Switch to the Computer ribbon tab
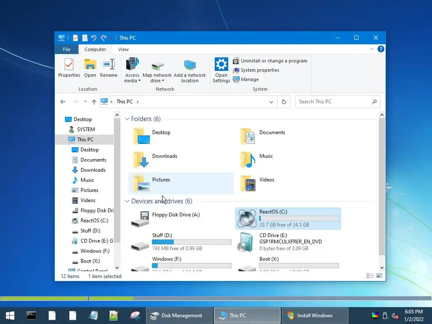The image size is (432, 324). (x=95, y=49)
